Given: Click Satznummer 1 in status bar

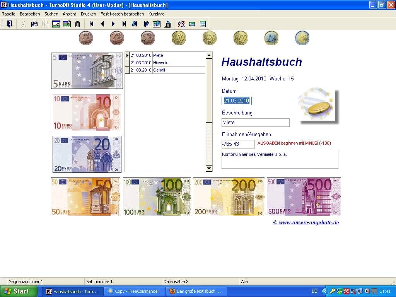Looking at the screenshot, I should pos(99,282).
